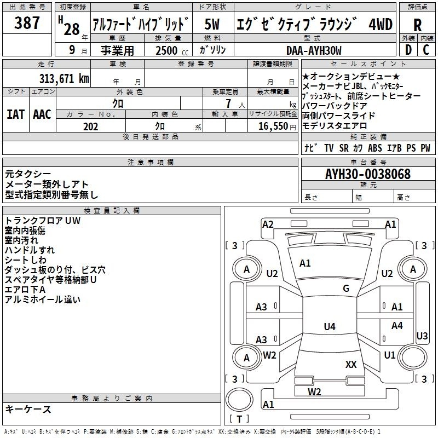Click interior grade C cell

(427, 49)
